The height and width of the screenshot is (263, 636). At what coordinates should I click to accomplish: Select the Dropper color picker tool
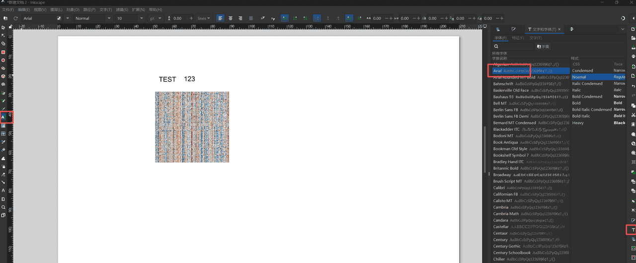[3, 142]
